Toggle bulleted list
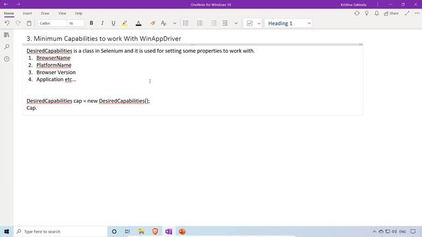The image size is (422, 237). [x=186, y=24]
